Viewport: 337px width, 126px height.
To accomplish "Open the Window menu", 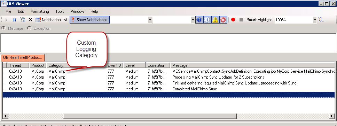I will point(77,11).
